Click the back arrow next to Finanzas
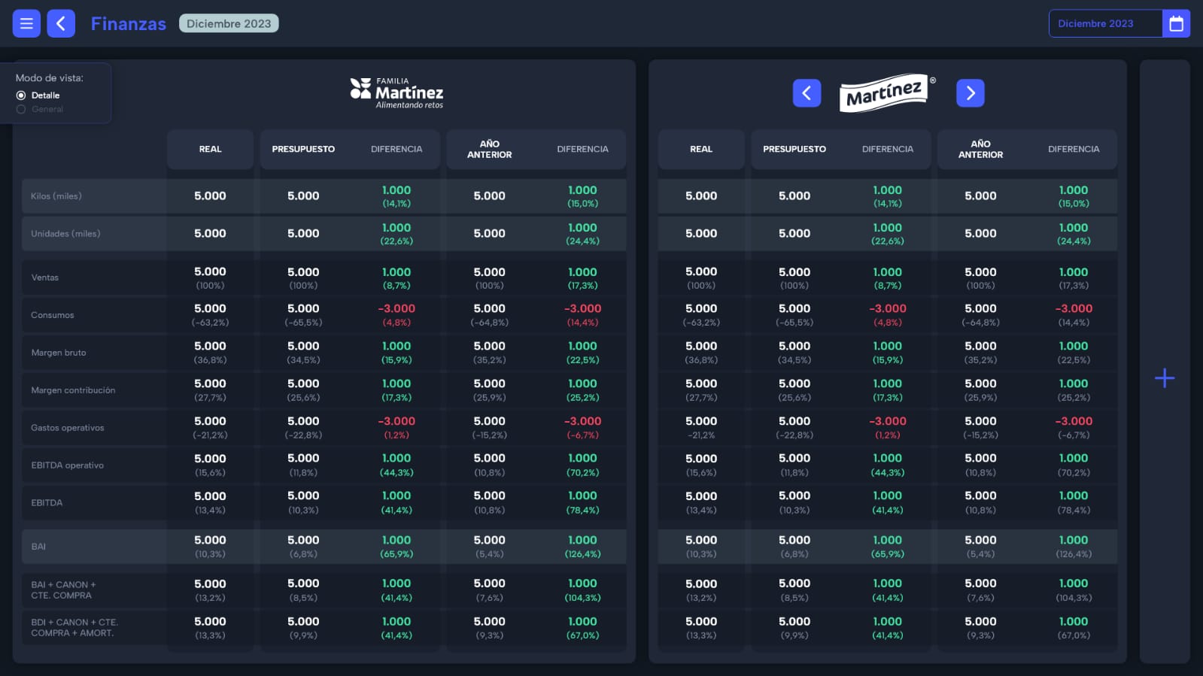The height and width of the screenshot is (676, 1203). 61,23
